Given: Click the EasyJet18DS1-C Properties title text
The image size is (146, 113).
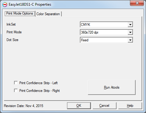Looking at the screenshot, I should 30,4.
